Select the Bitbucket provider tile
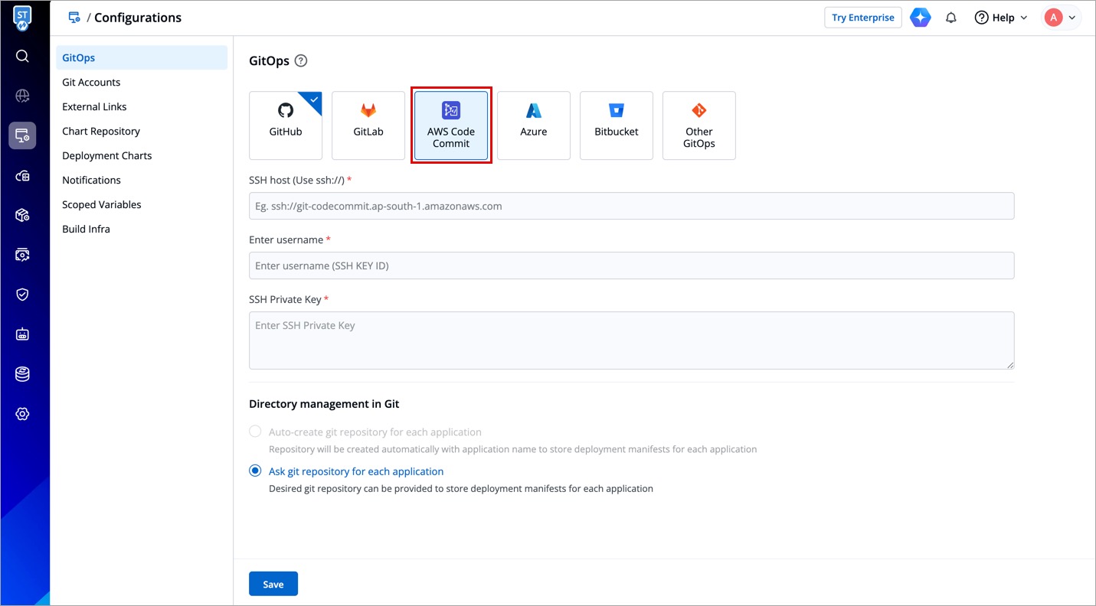This screenshot has height=606, width=1096. [617, 125]
